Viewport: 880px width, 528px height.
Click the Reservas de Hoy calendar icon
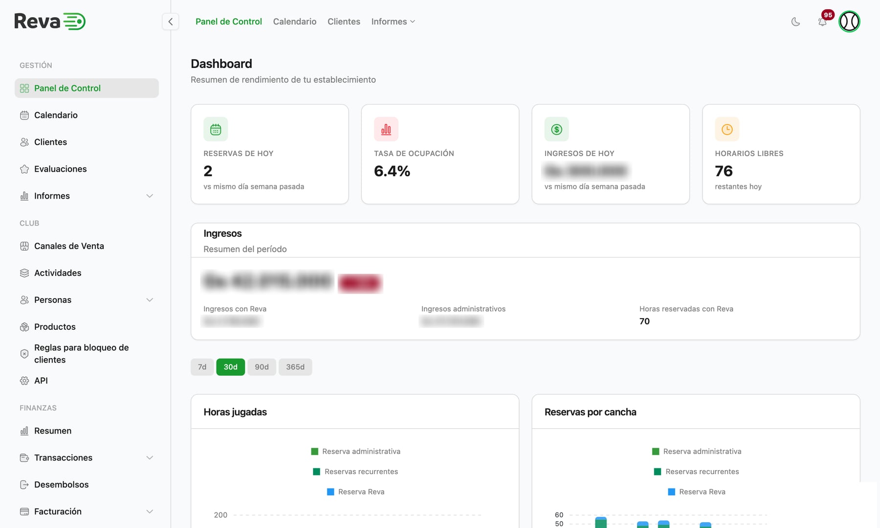(216, 129)
